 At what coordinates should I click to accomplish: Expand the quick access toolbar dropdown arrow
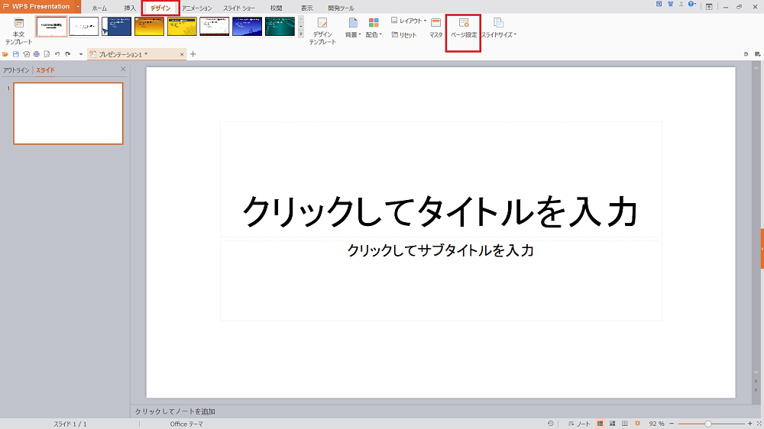[81, 54]
